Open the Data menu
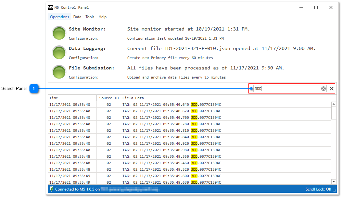Viewport: 342px width, 198px height. 77,17
